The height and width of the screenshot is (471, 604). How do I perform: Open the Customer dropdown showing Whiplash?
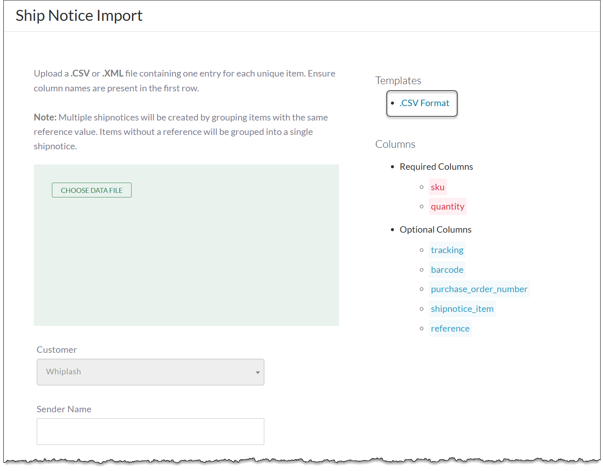151,372
